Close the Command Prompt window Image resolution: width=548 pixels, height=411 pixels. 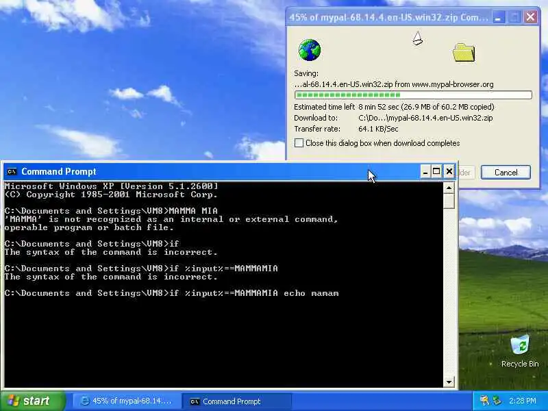click(449, 172)
